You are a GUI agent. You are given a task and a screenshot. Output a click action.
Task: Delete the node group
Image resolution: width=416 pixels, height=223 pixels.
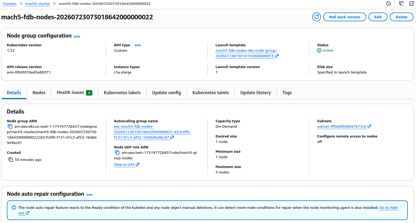402,17
